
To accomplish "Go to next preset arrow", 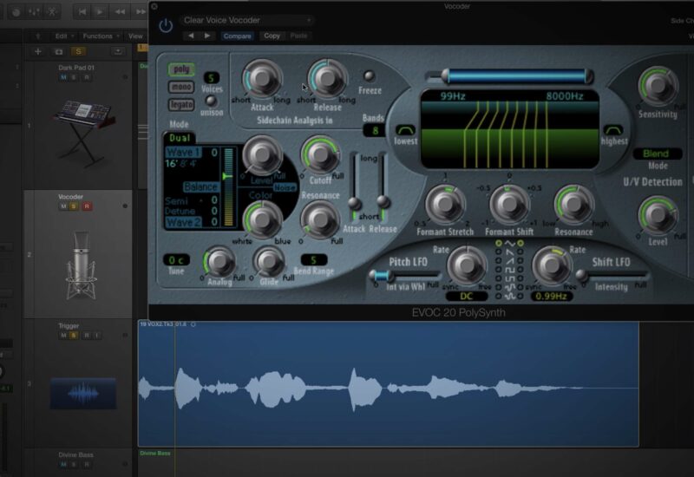I will point(207,36).
